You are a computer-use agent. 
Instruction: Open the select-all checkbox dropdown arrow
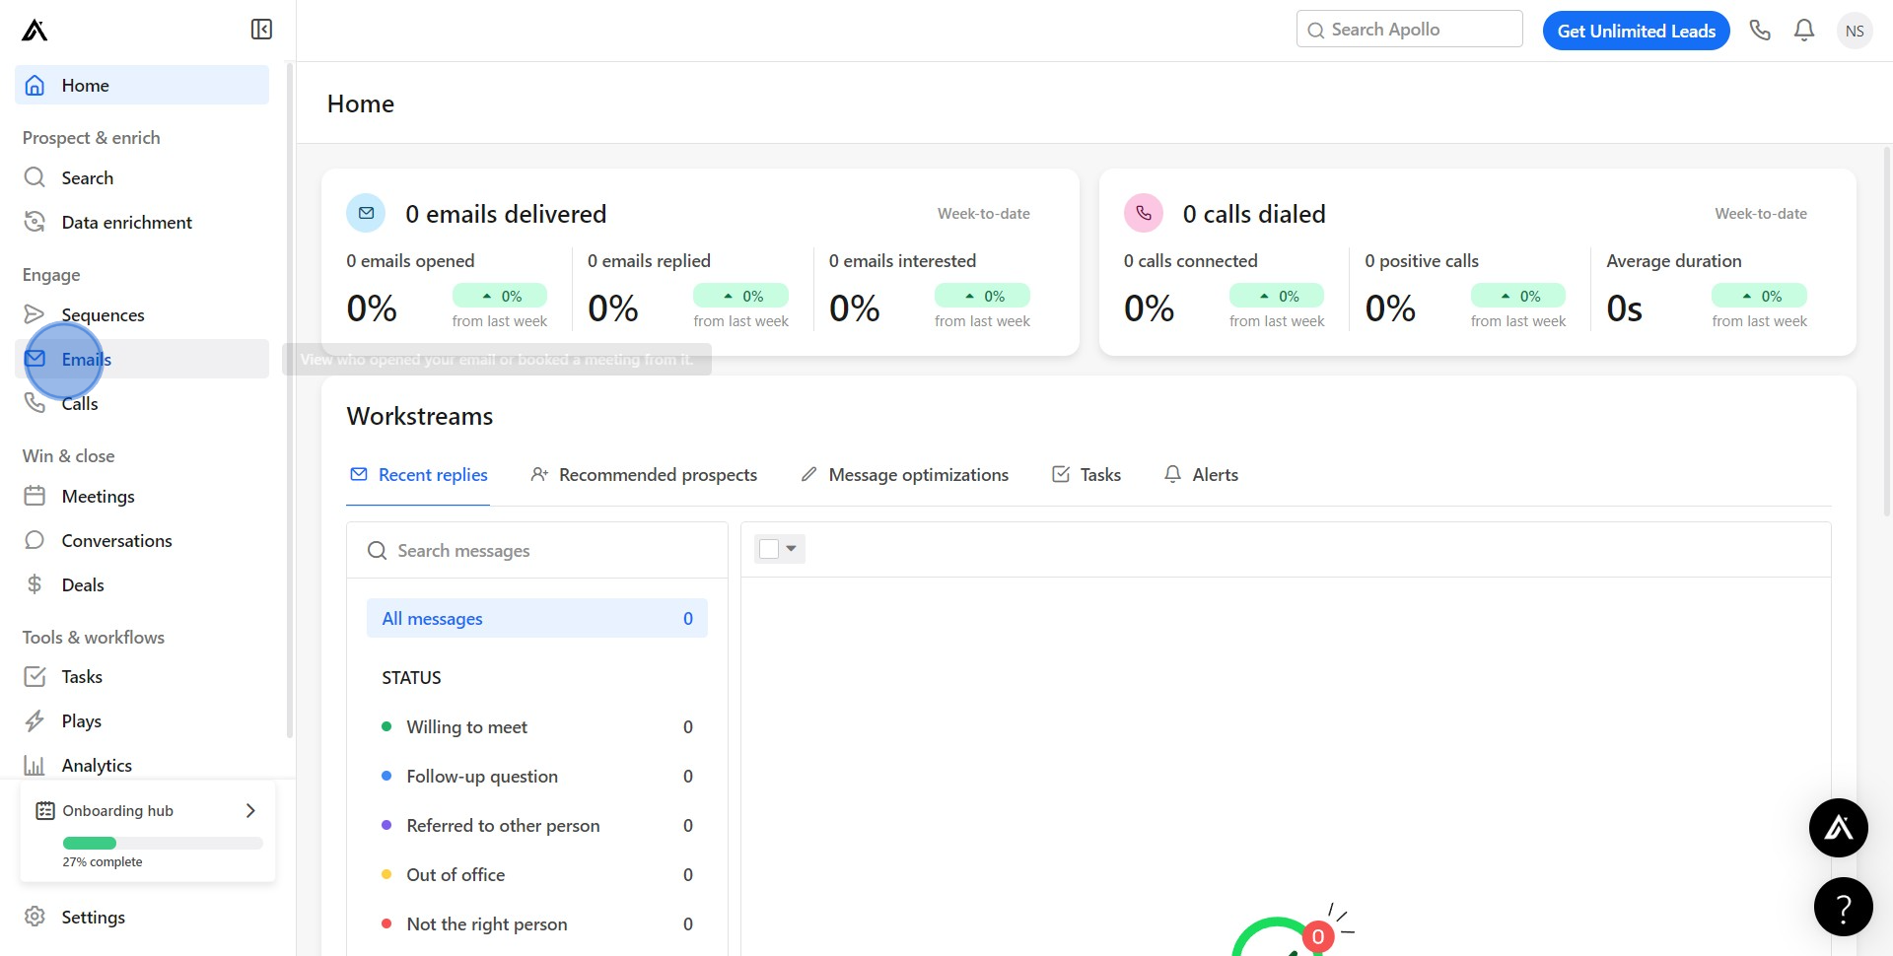791,548
